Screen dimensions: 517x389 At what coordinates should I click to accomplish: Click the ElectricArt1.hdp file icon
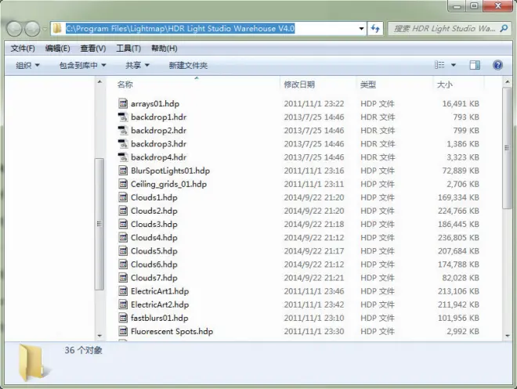coord(123,291)
